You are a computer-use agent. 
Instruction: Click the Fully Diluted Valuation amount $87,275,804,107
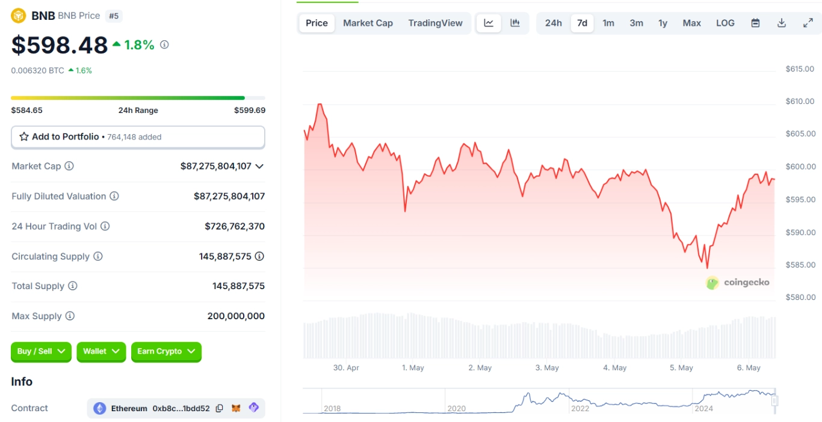tap(229, 196)
